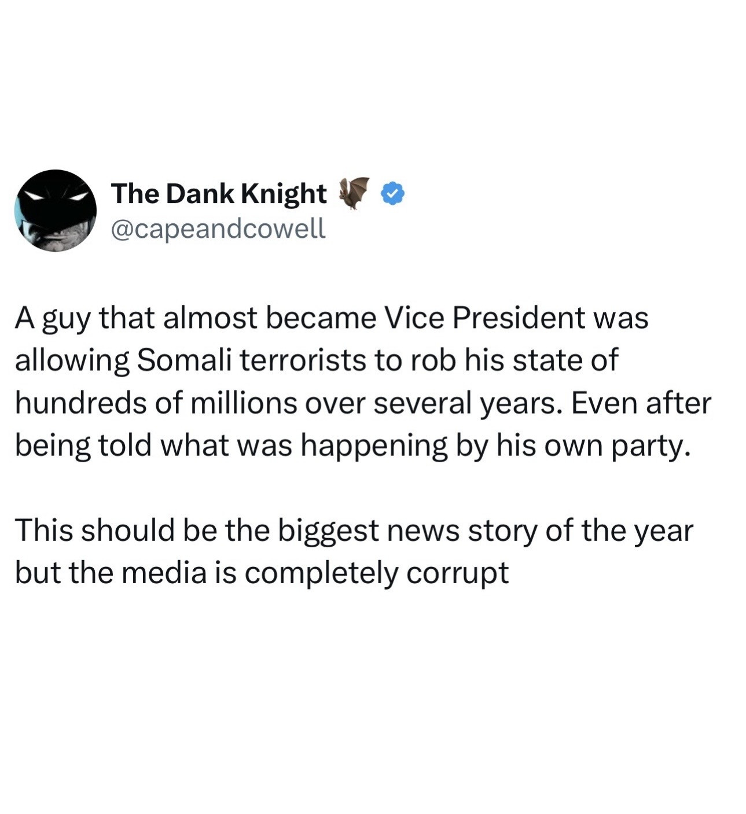Open the @capeandcowell handle link
746x814 pixels.
218,229
